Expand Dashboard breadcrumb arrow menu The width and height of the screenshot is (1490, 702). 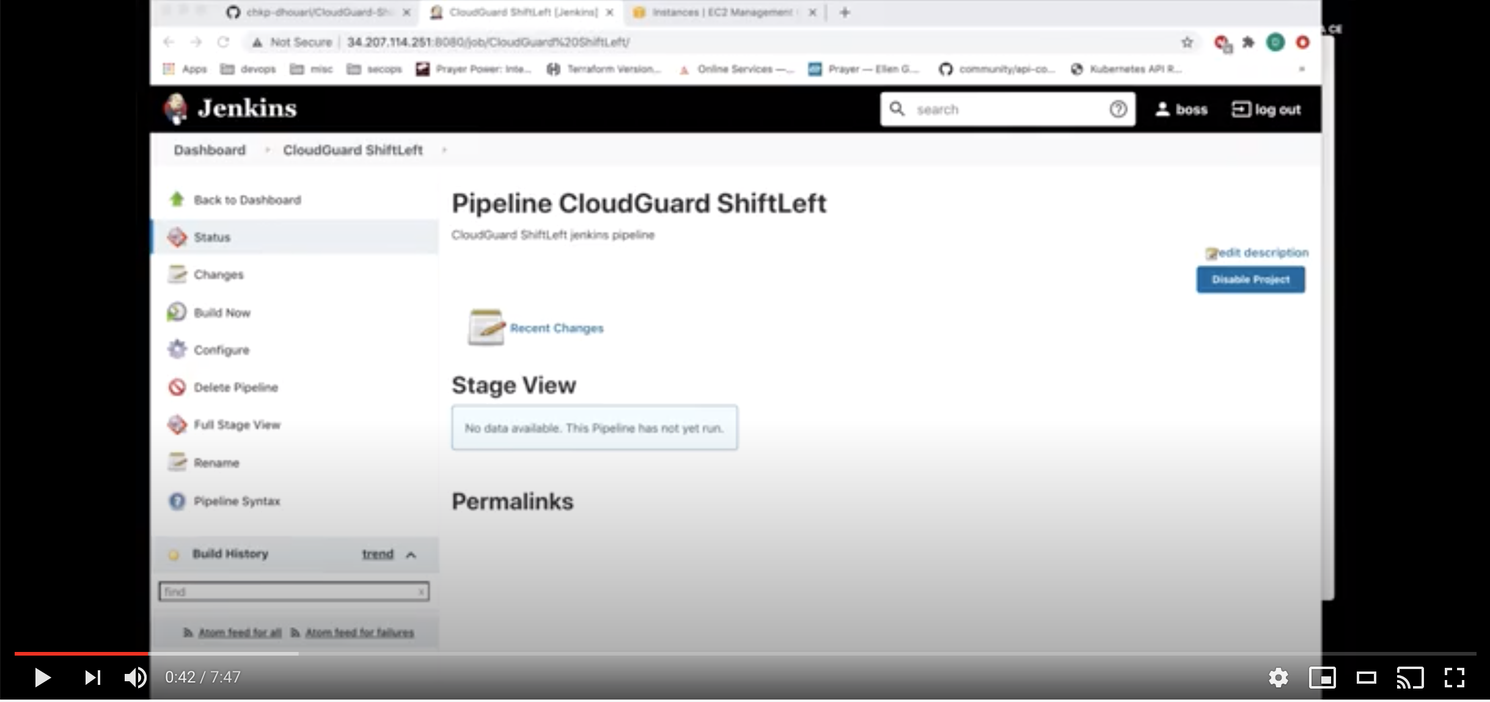pyautogui.click(x=267, y=150)
